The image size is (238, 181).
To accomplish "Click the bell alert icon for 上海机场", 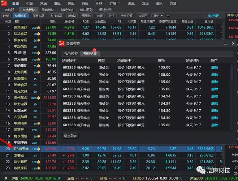I will [39, 72].
